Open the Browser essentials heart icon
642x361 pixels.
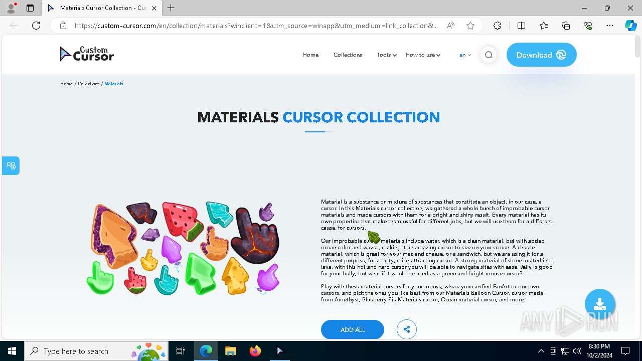pyautogui.click(x=588, y=26)
